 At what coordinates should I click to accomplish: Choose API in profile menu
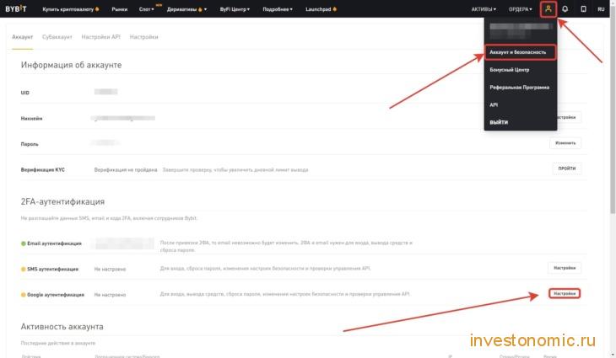click(494, 105)
